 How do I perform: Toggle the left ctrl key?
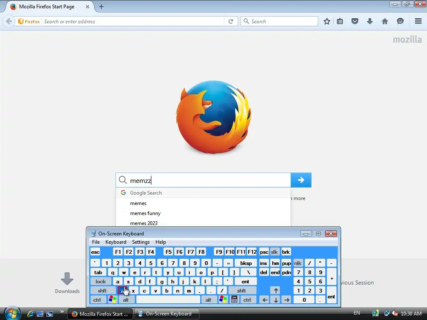[97, 300]
